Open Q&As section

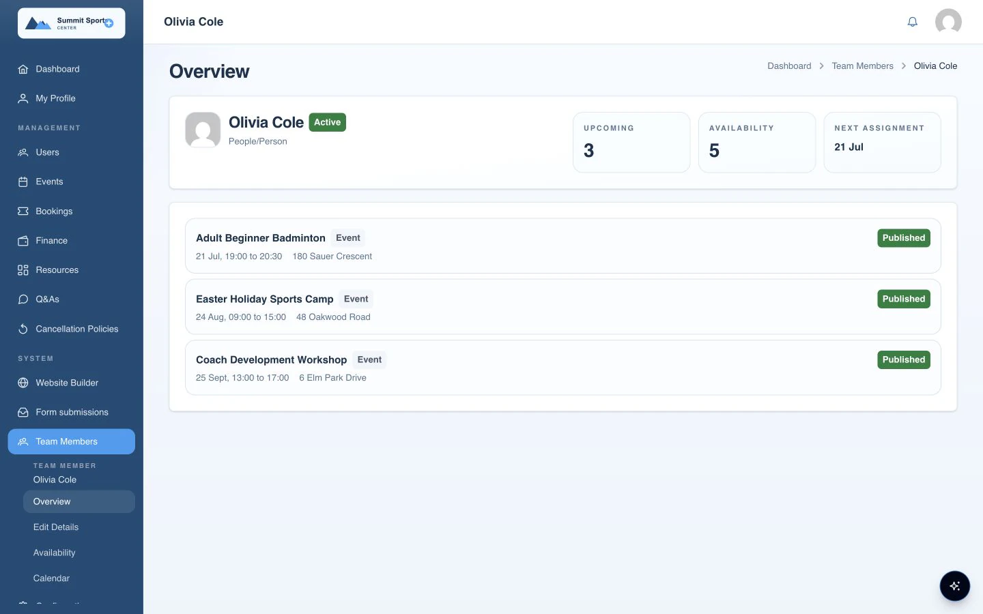[x=72, y=299]
